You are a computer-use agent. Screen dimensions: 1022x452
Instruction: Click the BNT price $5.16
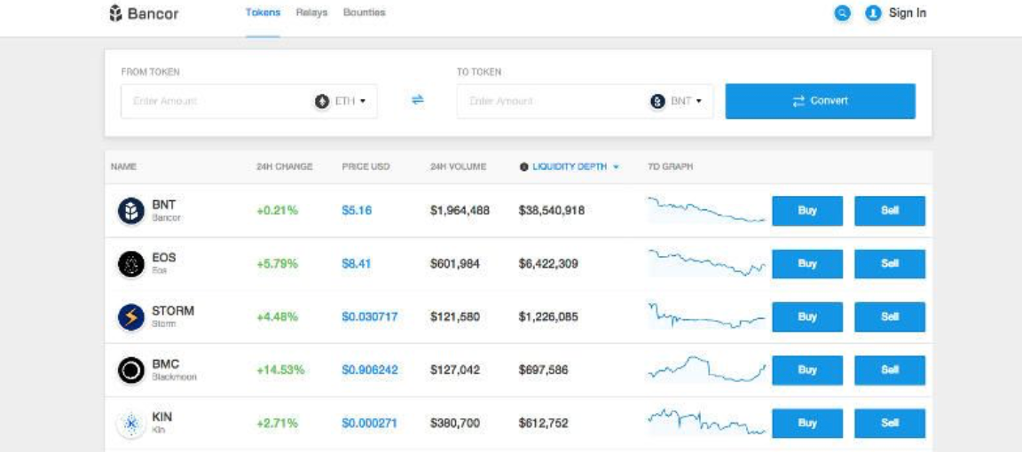coord(357,210)
